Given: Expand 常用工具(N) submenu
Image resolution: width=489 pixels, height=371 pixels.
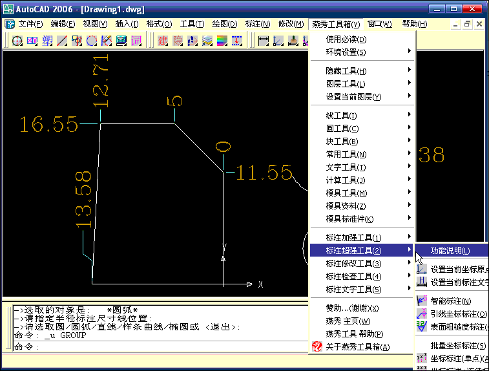Looking at the screenshot, I should 362,154.
